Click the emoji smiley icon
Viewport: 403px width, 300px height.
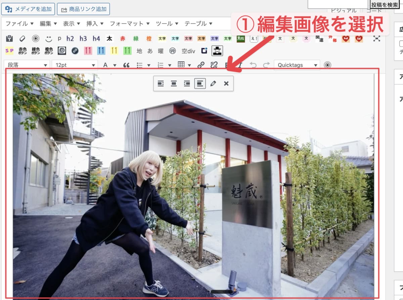(x=49, y=39)
